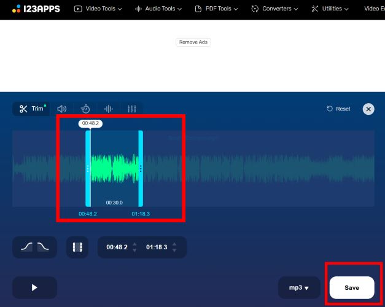The height and width of the screenshot is (307, 385).
Task: Select the Trim tab
Action: [x=31, y=109]
